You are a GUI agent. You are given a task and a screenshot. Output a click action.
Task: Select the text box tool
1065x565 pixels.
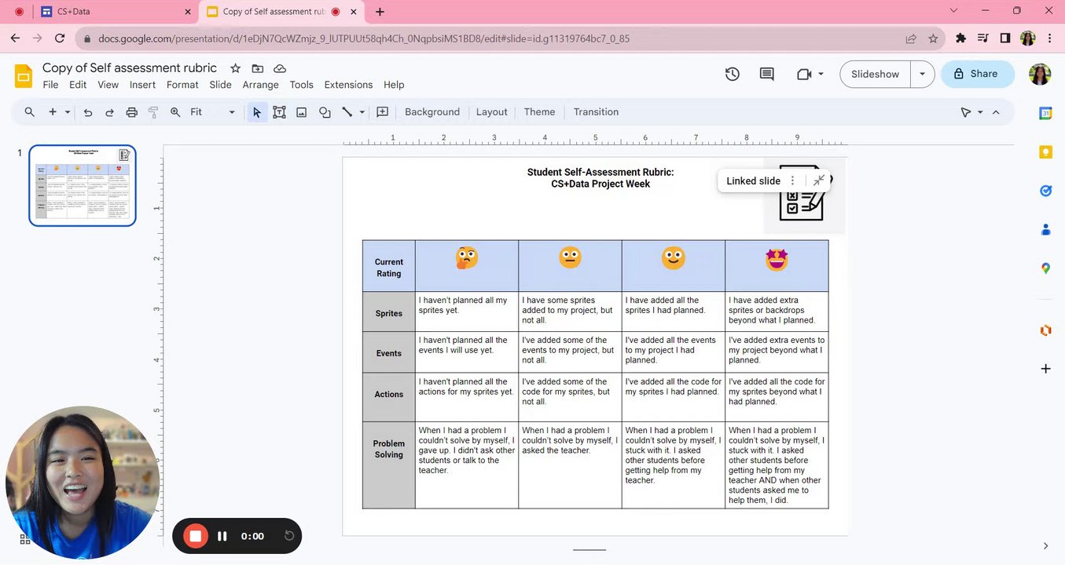279,112
